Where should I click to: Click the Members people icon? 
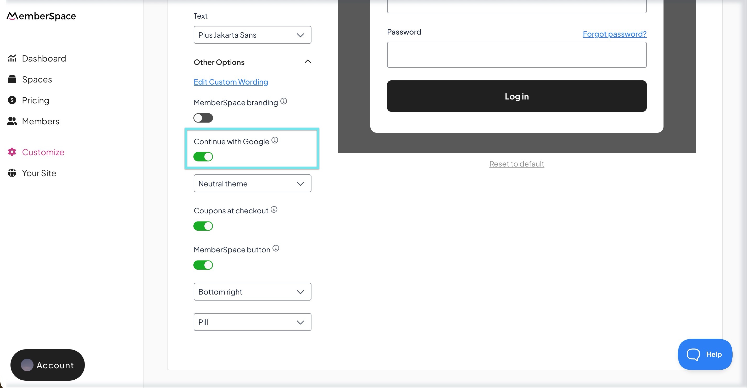(x=12, y=121)
